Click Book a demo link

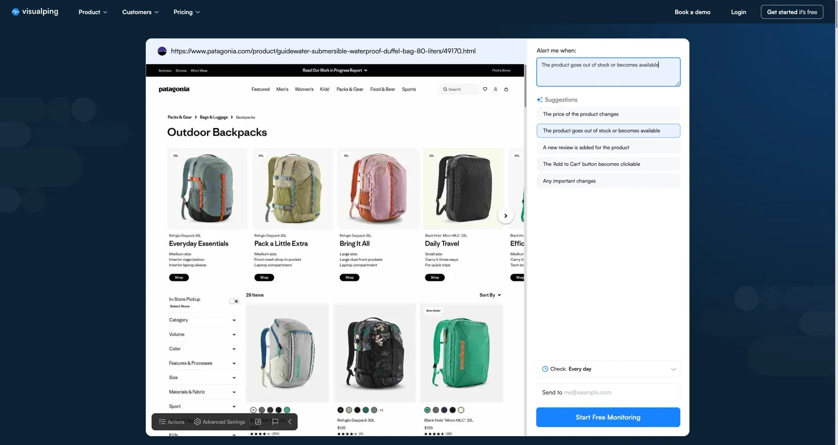[x=692, y=12]
